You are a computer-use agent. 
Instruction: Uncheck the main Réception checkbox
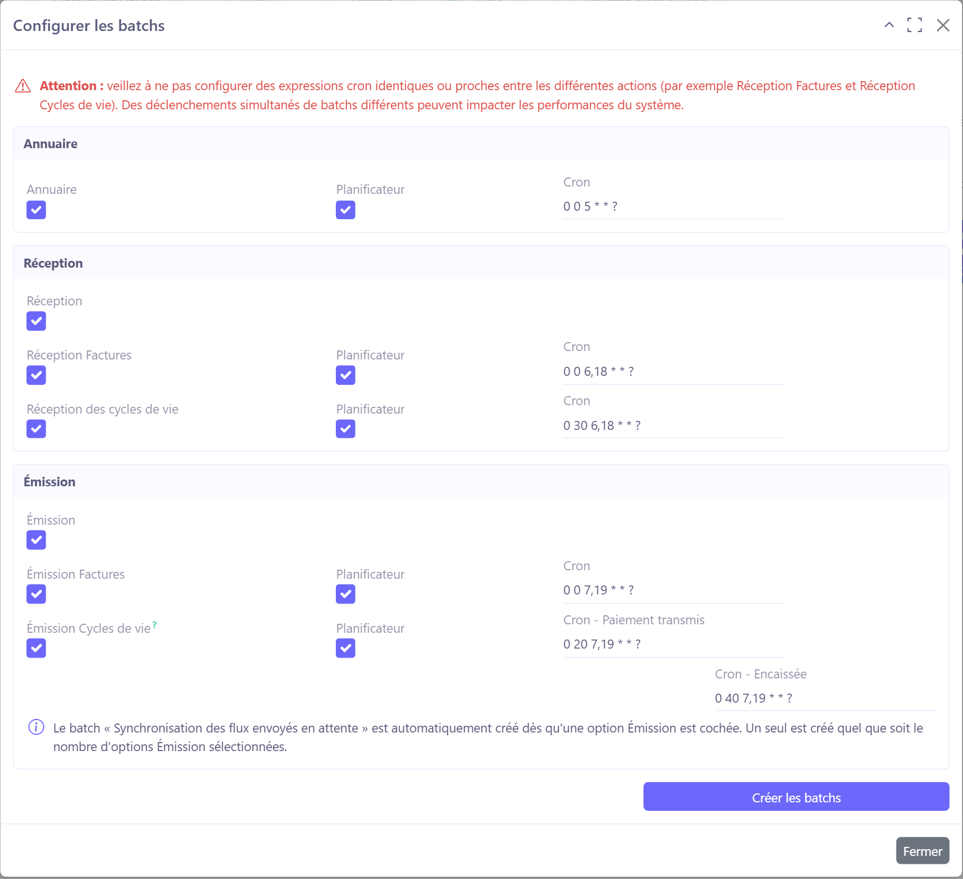(36, 321)
